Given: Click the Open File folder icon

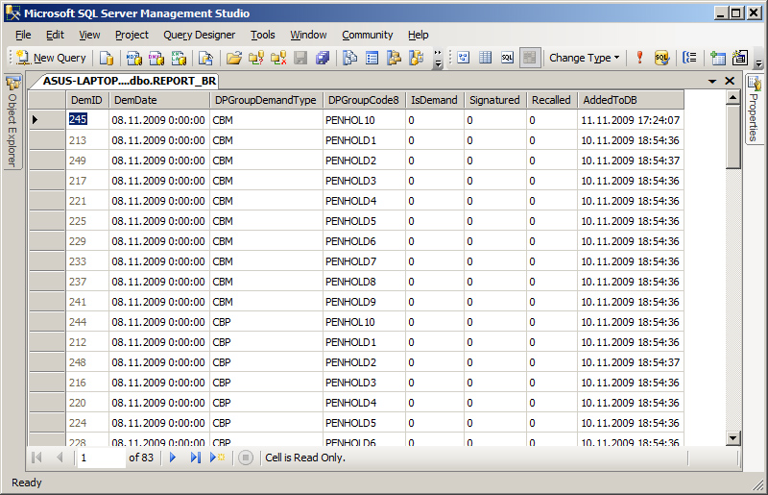Looking at the screenshot, I should pyautogui.click(x=233, y=58).
